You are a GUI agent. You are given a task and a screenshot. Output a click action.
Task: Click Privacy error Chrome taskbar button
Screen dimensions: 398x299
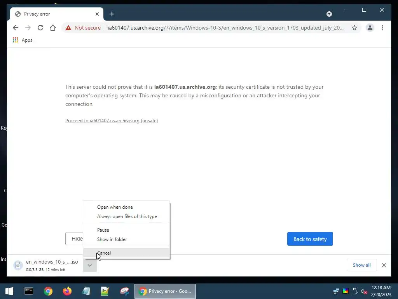point(165,291)
